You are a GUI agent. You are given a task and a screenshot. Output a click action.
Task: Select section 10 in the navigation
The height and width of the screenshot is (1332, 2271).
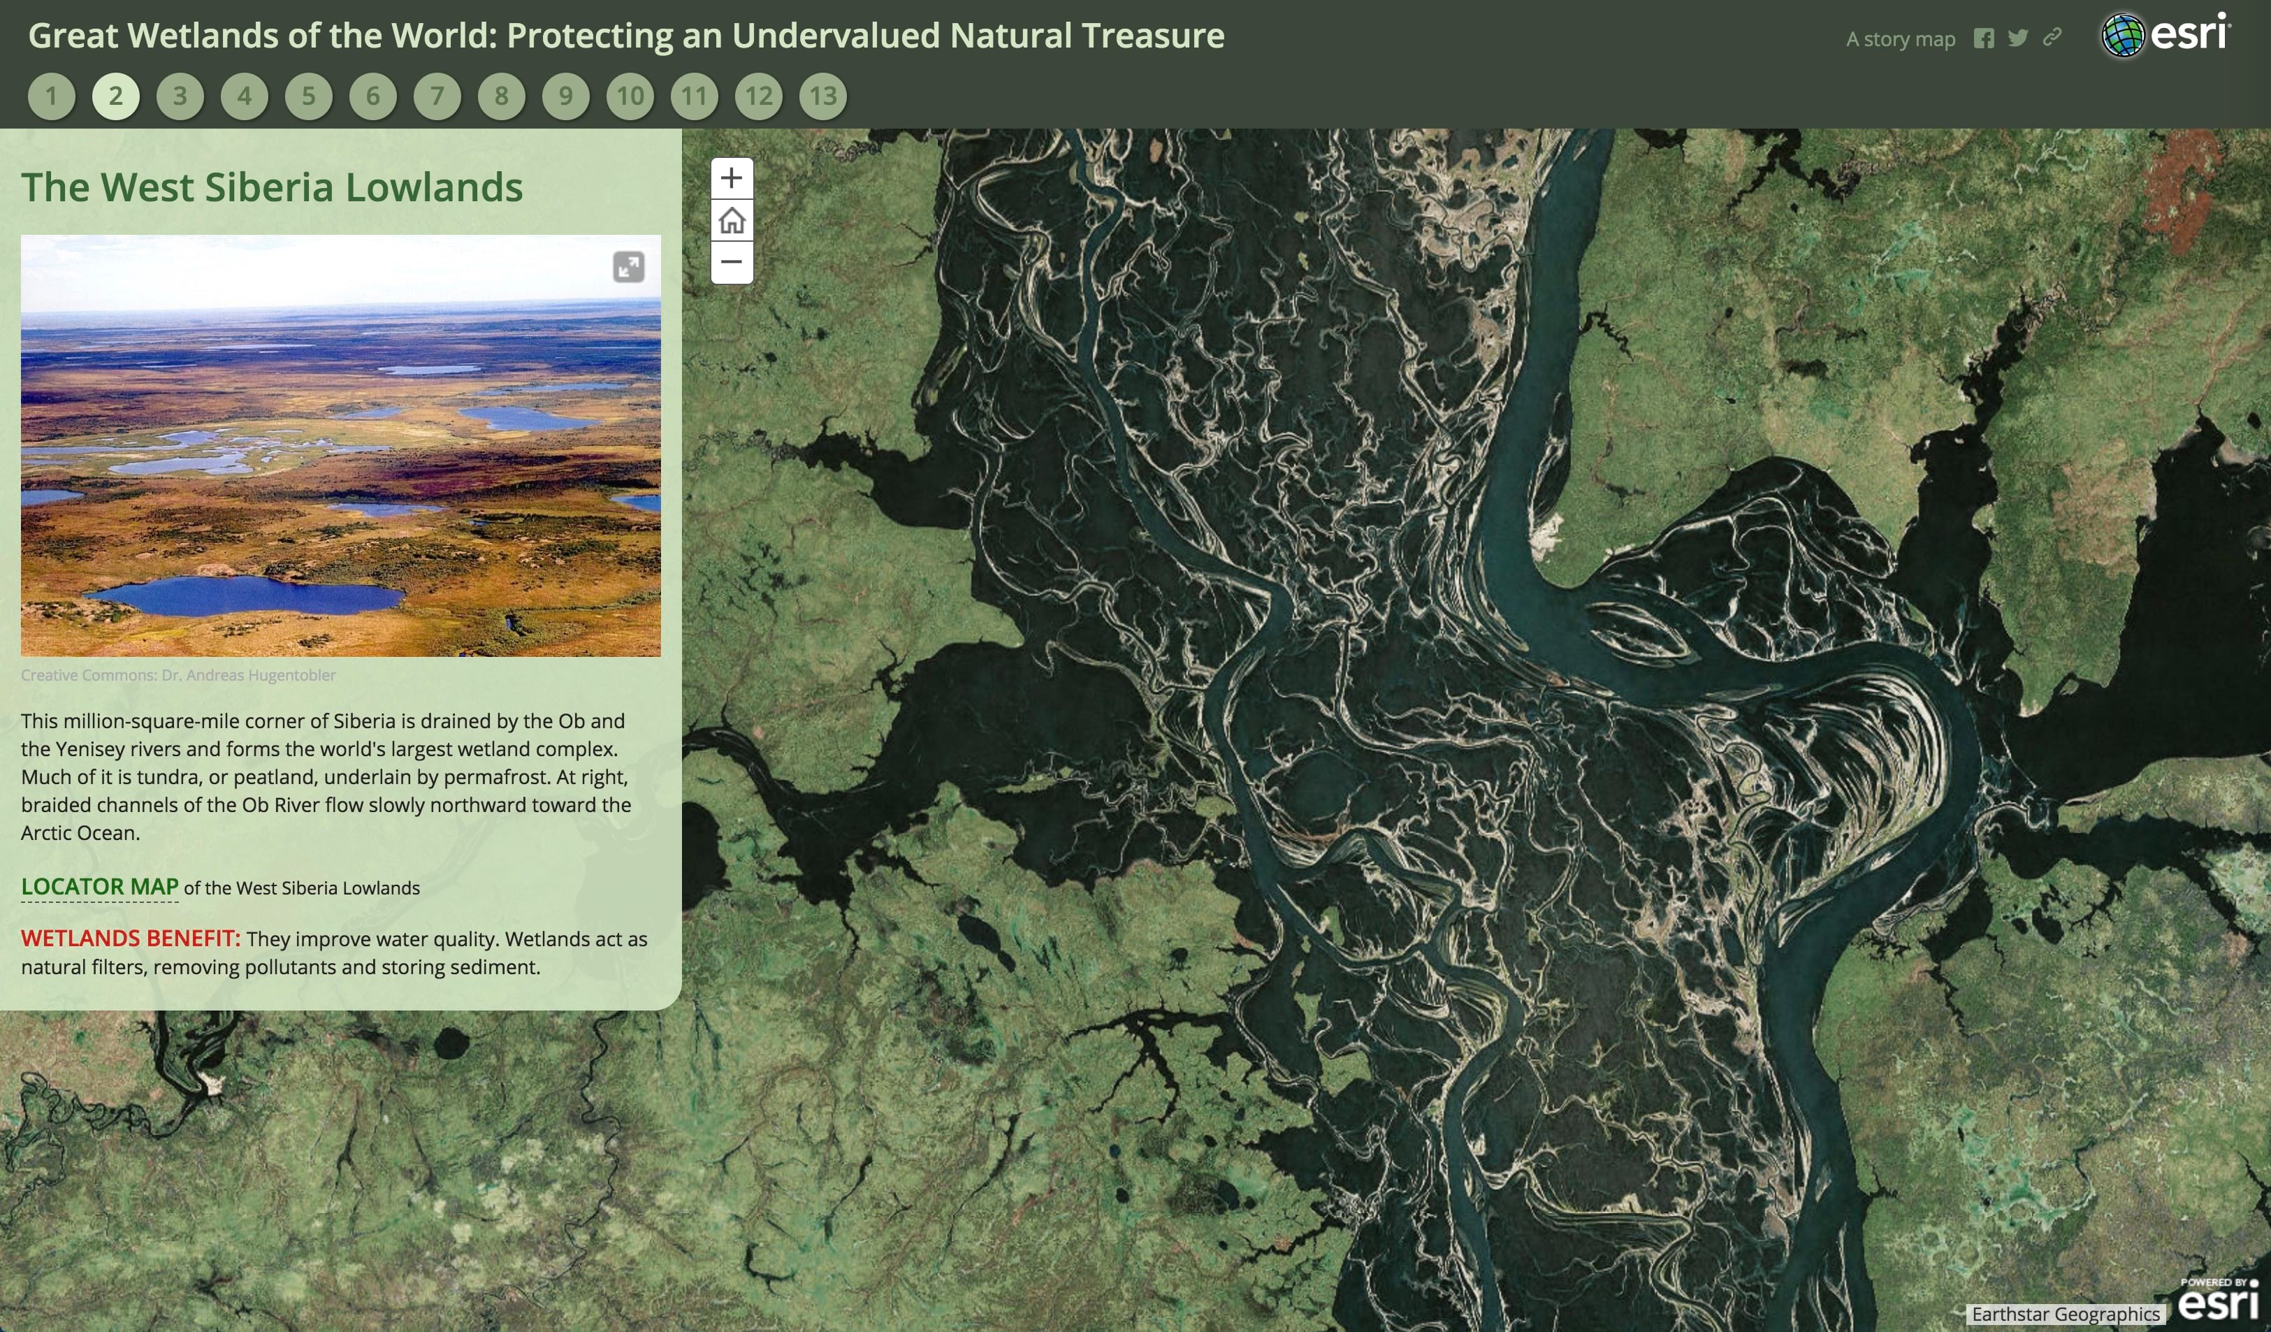click(630, 96)
